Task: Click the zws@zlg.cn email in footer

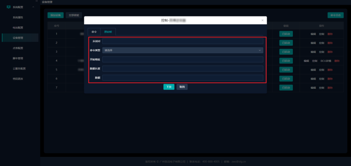Action: point(238,161)
